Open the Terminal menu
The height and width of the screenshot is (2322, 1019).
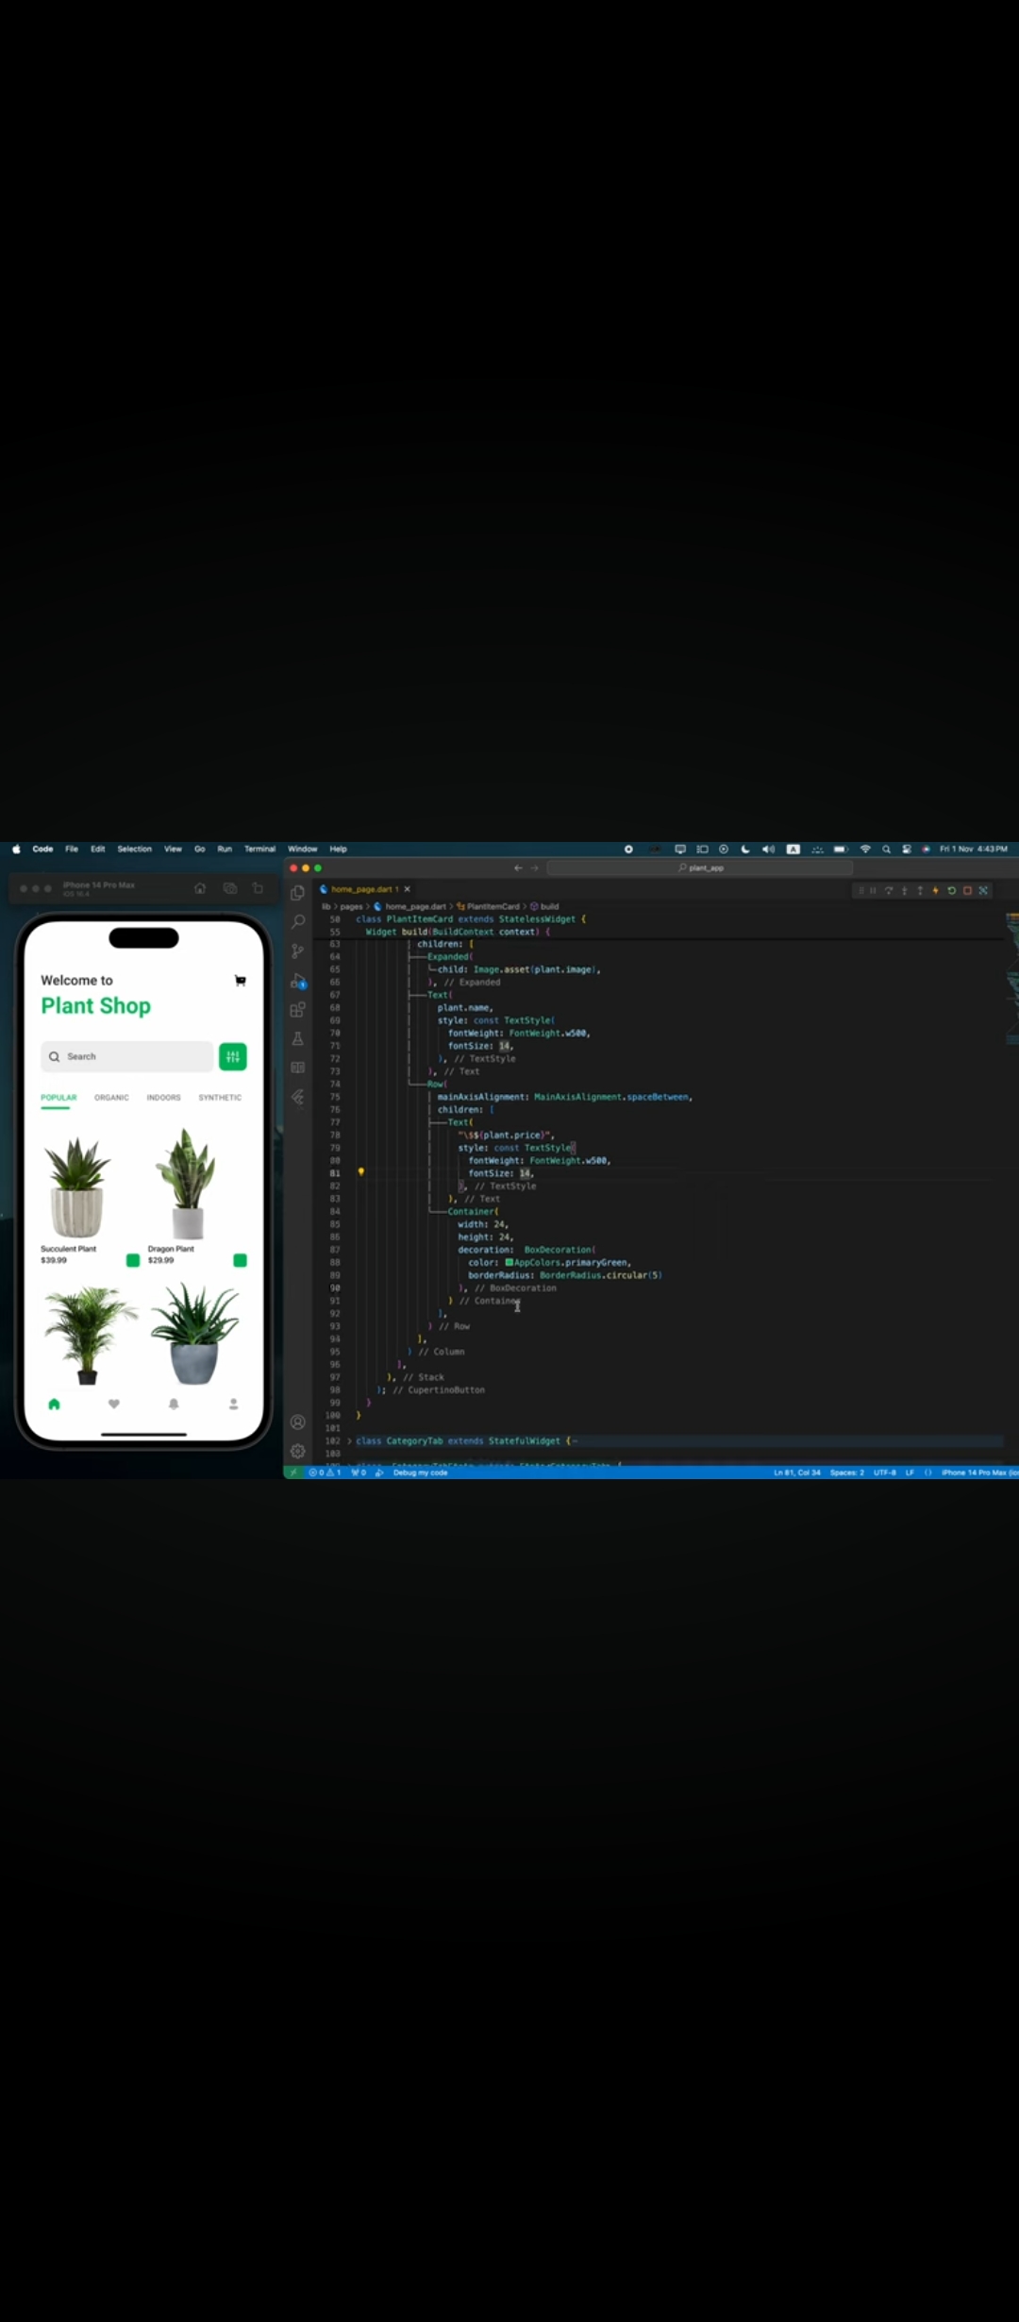coord(259,850)
